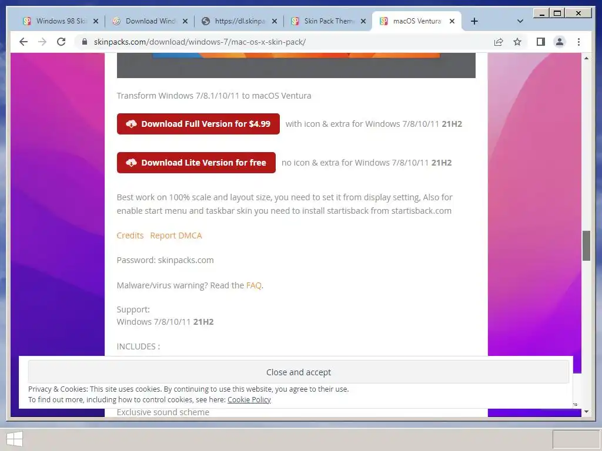This screenshot has height=451, width=602.
Task: Open the profile account menu
Action: pyautogui.click(x=560, y=42)
